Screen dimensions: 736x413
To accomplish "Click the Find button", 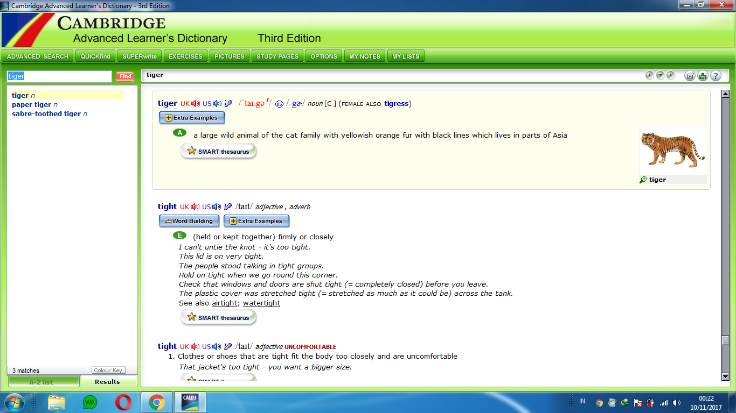I will click(x=126, y=76).
